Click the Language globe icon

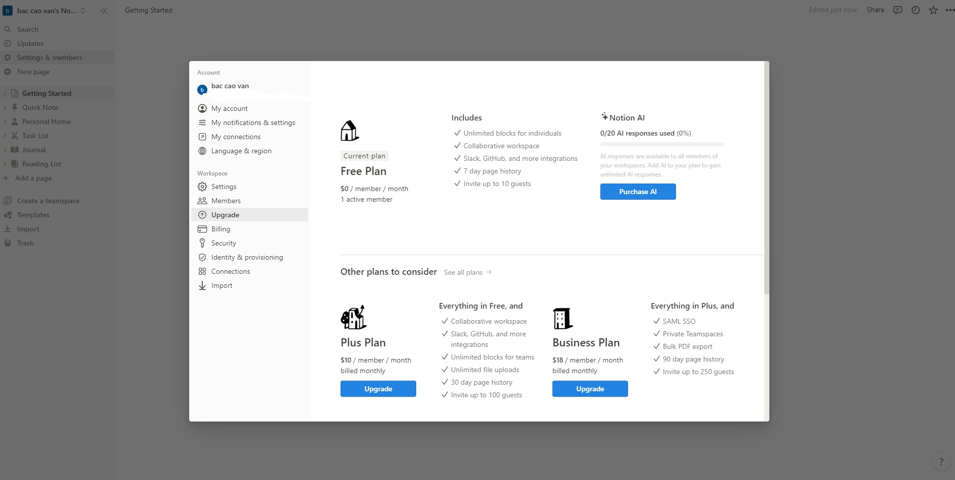tap(202, 151)
